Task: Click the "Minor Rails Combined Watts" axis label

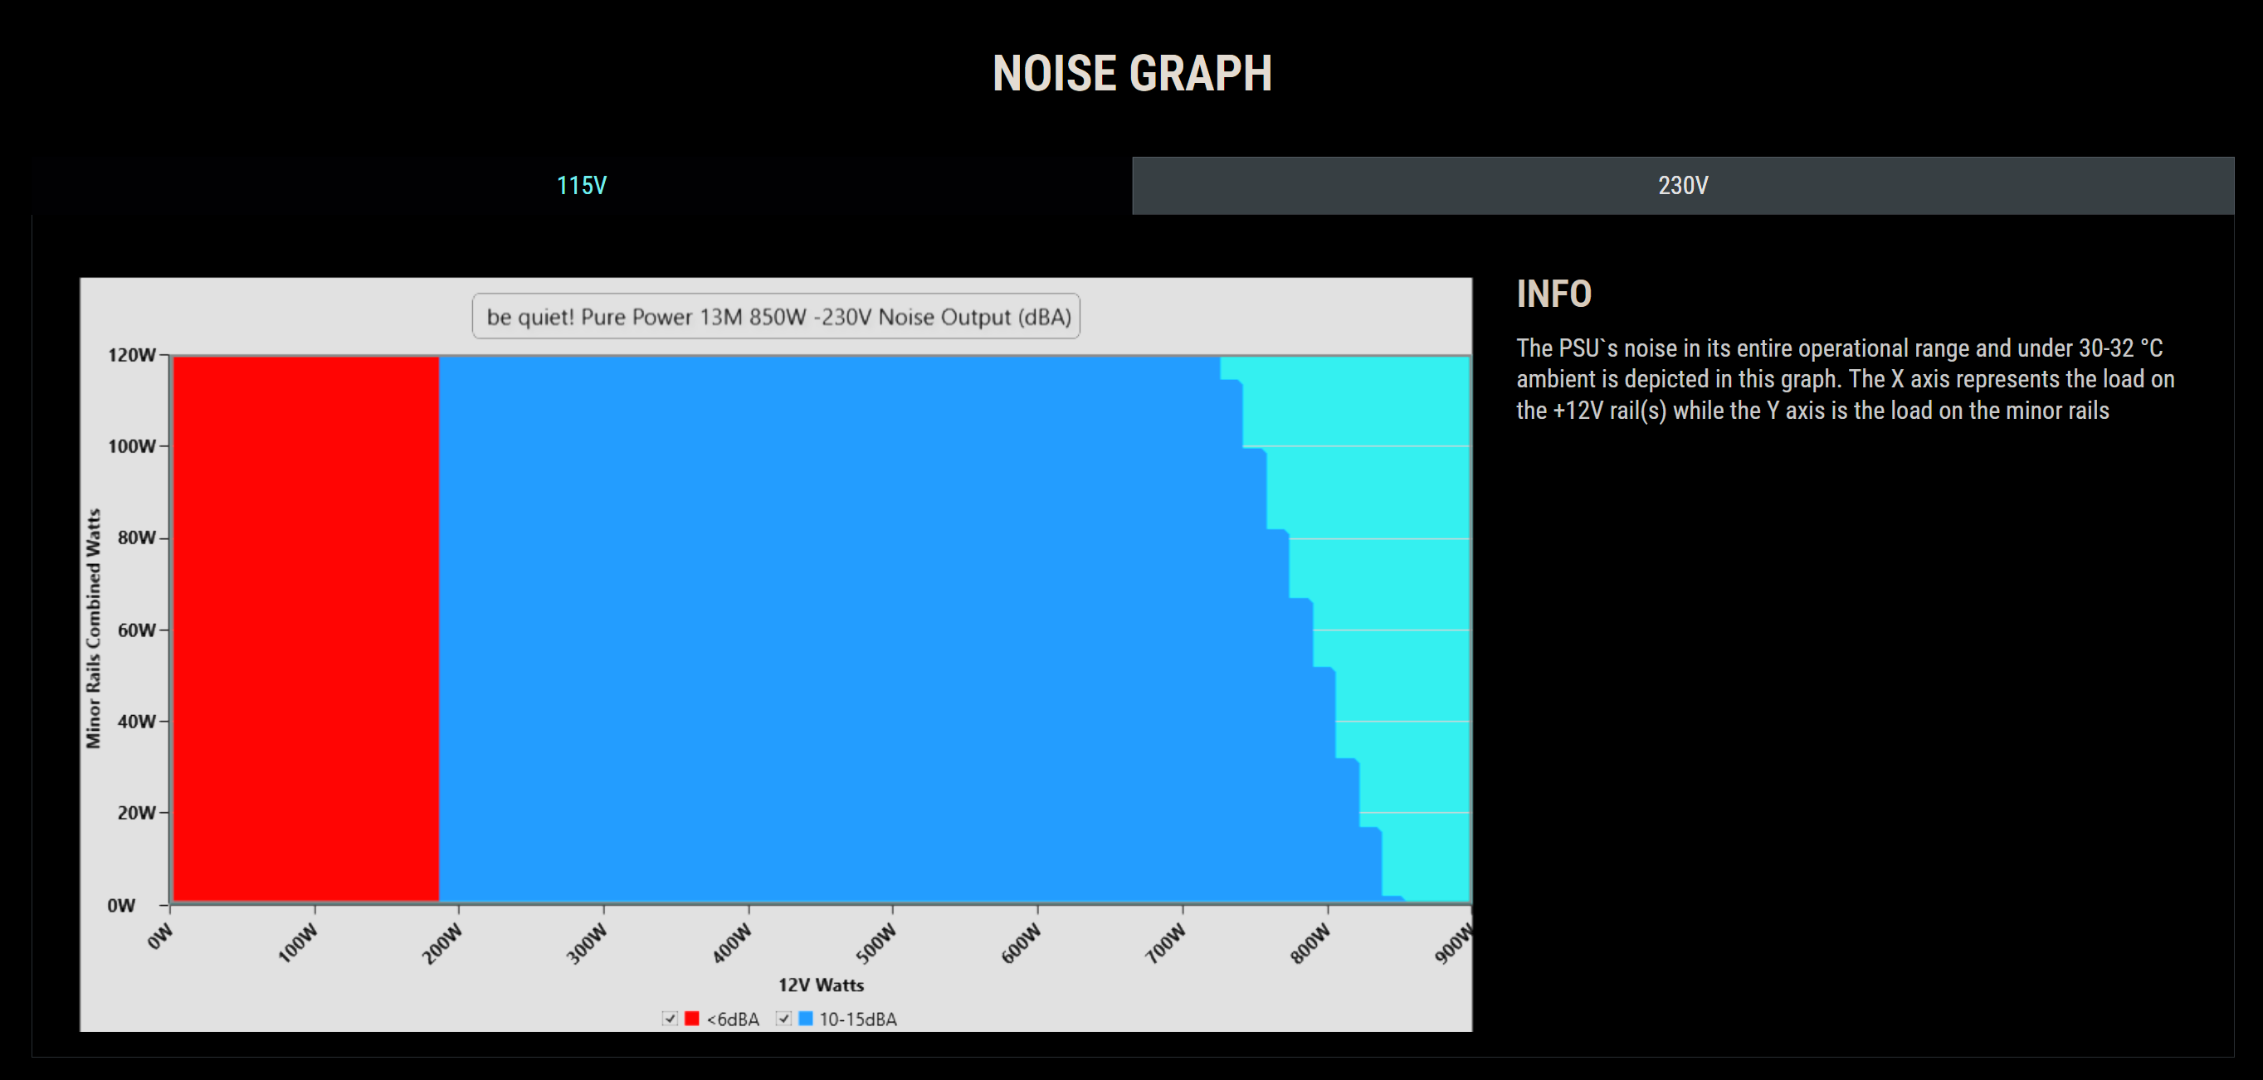Action: pos(93,629)
